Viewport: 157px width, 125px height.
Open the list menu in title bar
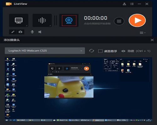(132, 4)
